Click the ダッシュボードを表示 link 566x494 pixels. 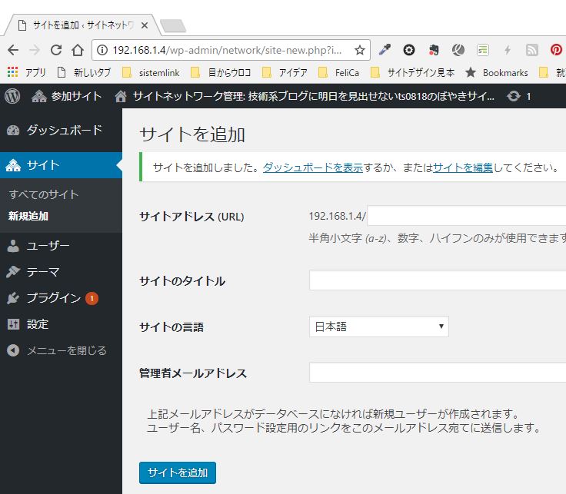312,167
